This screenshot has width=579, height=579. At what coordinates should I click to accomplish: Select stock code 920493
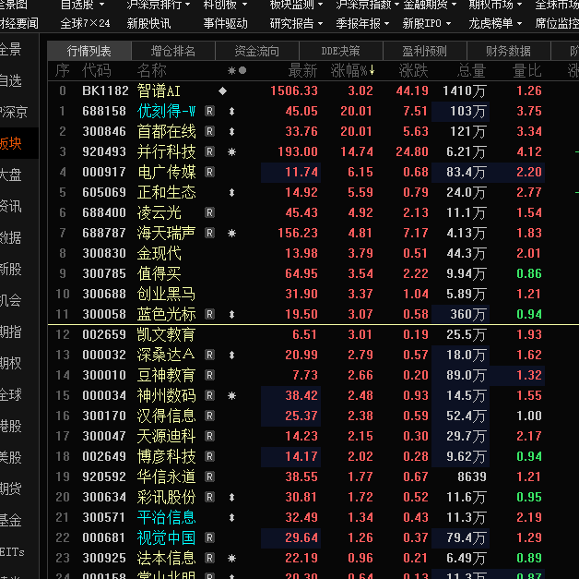pyautogui.click(x=104, y=152)
